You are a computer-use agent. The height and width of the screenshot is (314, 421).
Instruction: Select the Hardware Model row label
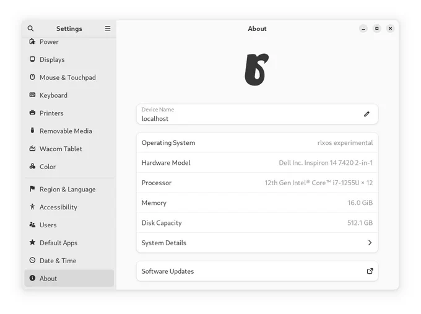[166, 162]
